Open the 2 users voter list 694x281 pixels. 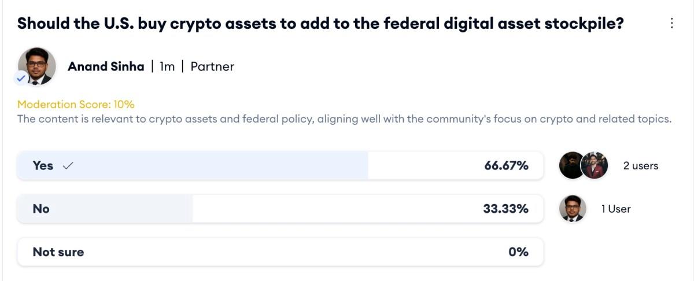[x=641, y=165]
